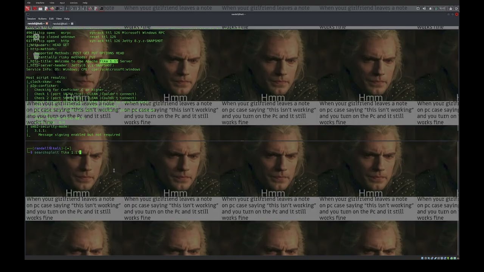Close the first terminal tab
This screenshot has width=484, height=272.
(x=47, y=23)
